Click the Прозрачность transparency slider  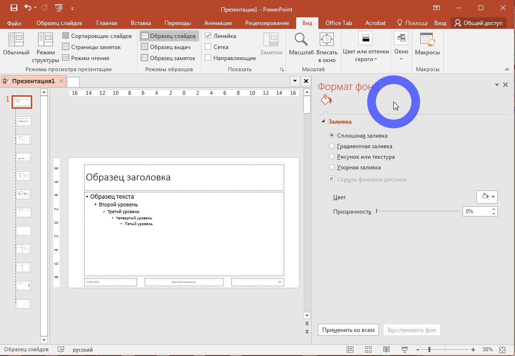[417, 211]
